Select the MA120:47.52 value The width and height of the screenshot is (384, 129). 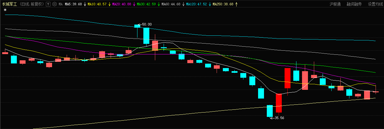point(196,4)
